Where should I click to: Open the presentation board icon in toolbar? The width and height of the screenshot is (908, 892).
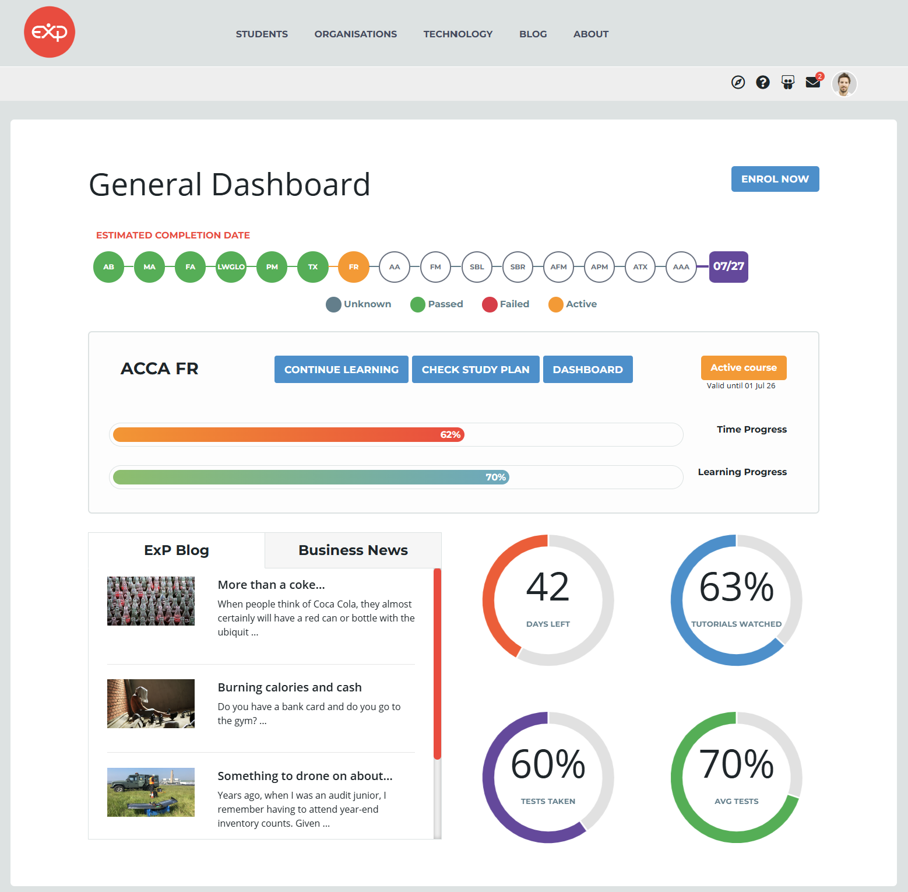(787, 83)
